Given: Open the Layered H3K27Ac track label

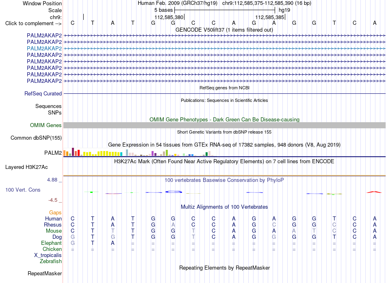Looking at the screenshot, I should 26,167.
